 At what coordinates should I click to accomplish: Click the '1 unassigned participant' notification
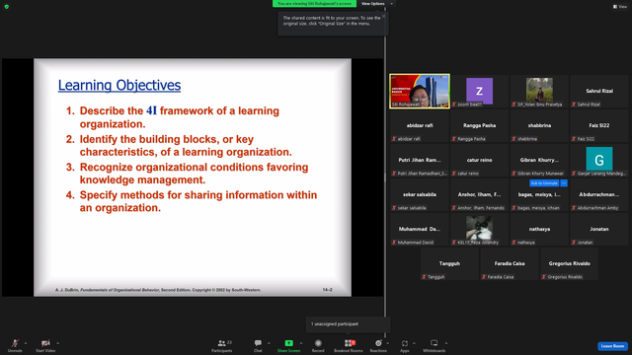click(x=348, y=324)
